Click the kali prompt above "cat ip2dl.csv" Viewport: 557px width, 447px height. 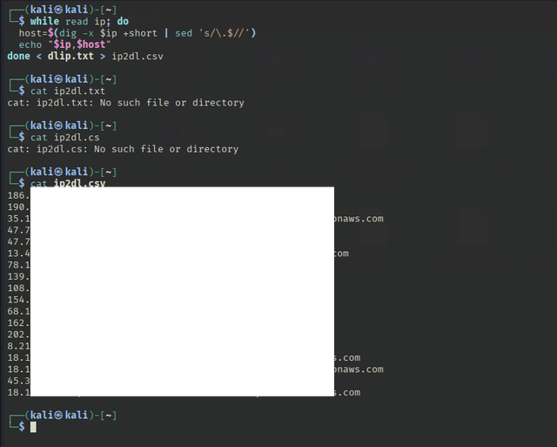coord(70,173)
